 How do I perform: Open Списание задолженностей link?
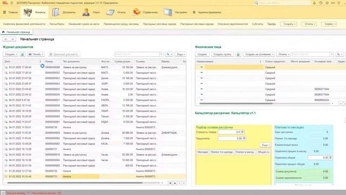coord(233,24)
